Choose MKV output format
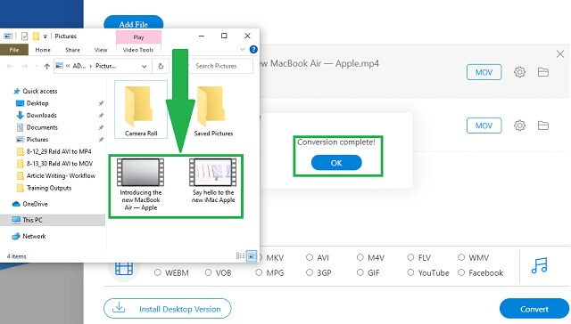Screen dimensions: 571x324 click(x=269, y=257)
